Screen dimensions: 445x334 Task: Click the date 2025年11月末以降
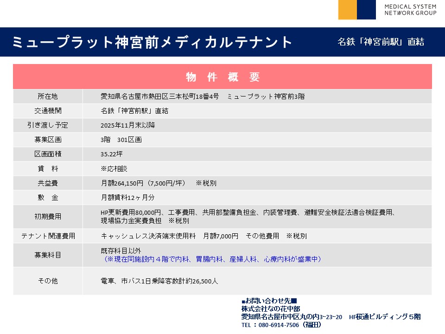coord(128,125)
